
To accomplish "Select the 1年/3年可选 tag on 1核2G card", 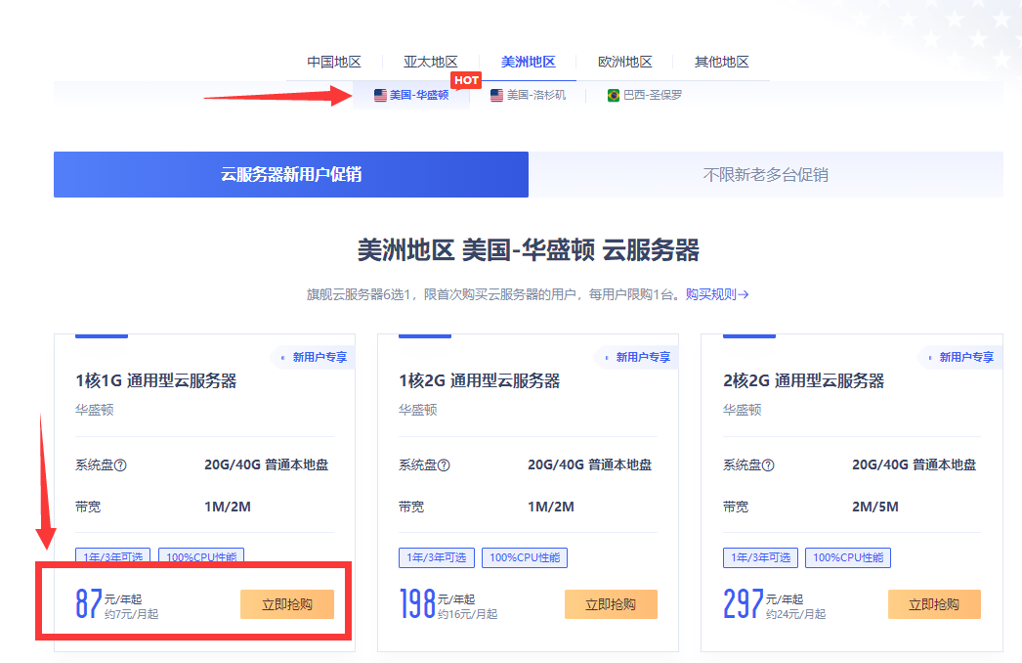I will [x=436, y=557].
